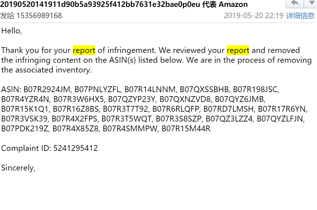Click the "Sincerely," closing line
Image resolution: width=317 pixels, height=210 pixels.
click(x=18, y=168)
